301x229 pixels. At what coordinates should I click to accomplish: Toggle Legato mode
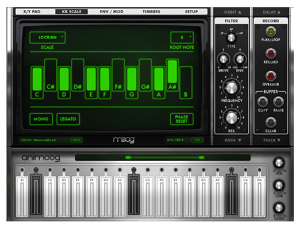point(68,119)
